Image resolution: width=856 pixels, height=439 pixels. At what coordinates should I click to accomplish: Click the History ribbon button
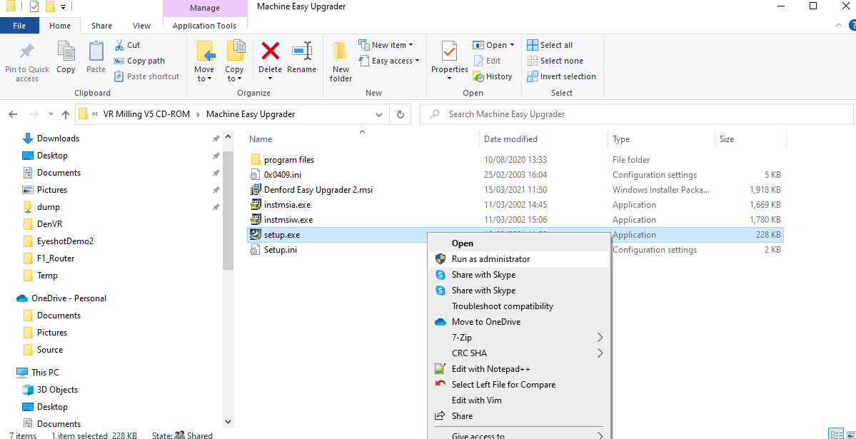coord(493,76)
